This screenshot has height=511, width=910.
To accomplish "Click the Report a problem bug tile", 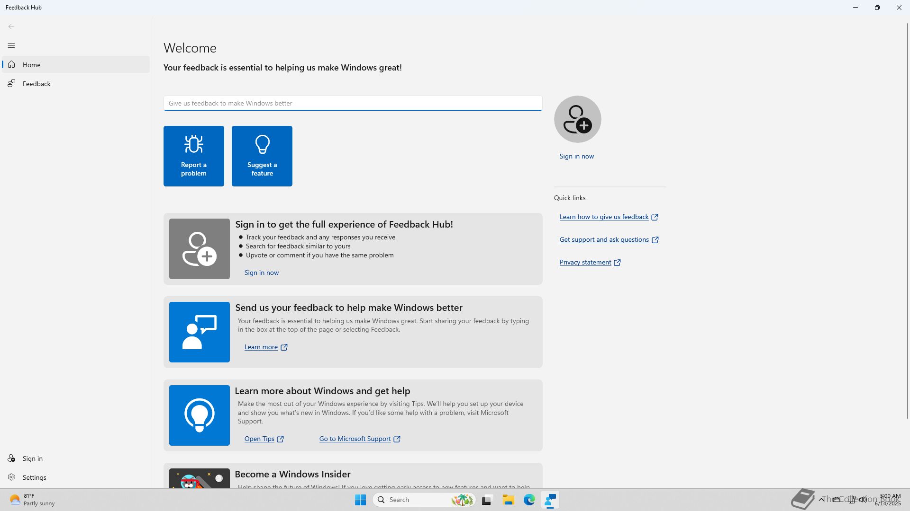I will (x=193, y=156).
